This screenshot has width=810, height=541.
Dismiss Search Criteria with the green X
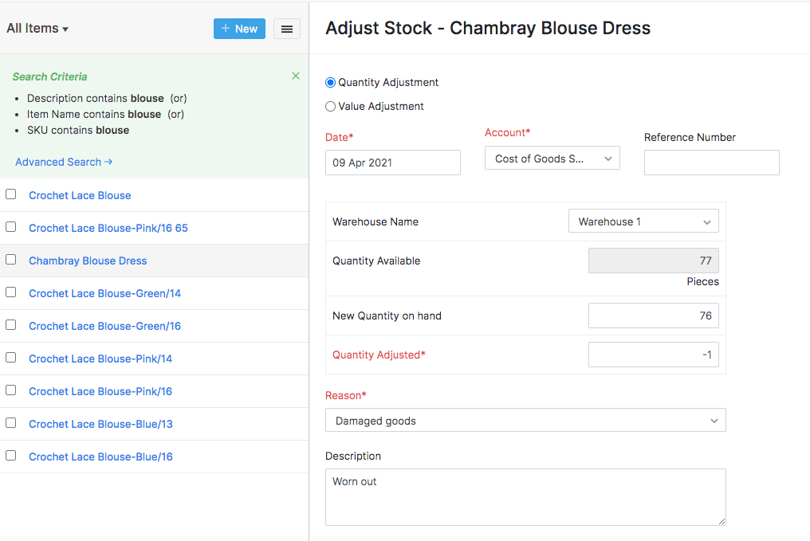click(296, 75)
